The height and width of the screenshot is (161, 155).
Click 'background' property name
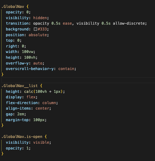(x=17, y=29)
